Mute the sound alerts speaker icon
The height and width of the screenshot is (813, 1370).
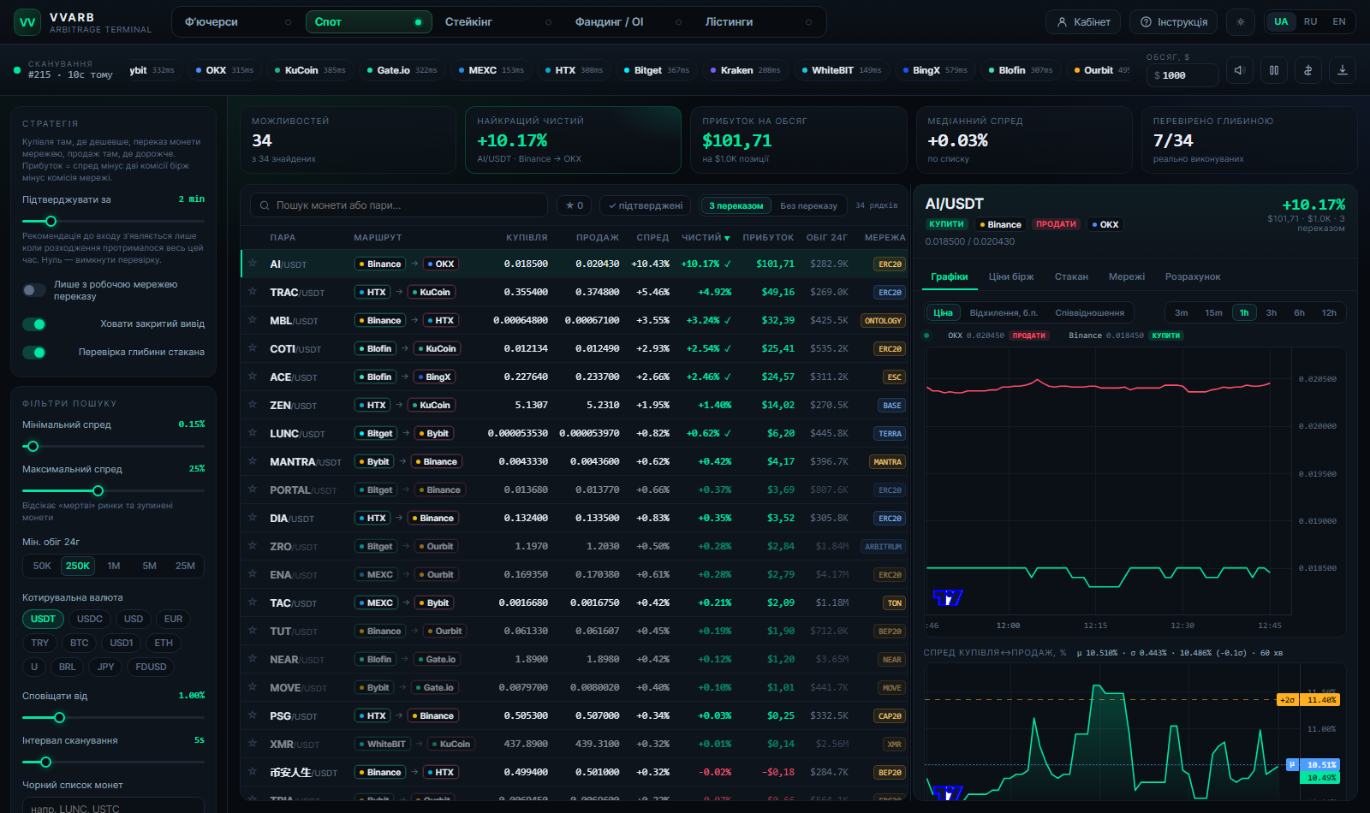pyautogui.click(x=1240, y=70)
